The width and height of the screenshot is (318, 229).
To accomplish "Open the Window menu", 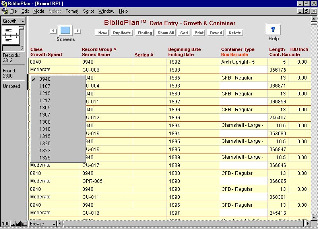I will point(106,11).
